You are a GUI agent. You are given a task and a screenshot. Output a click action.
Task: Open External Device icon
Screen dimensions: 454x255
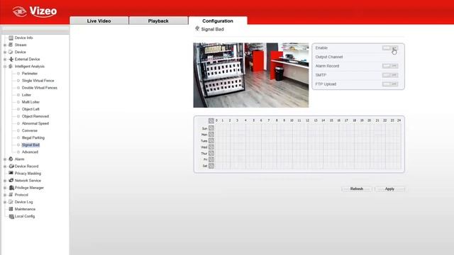click(x=11, y=59)
